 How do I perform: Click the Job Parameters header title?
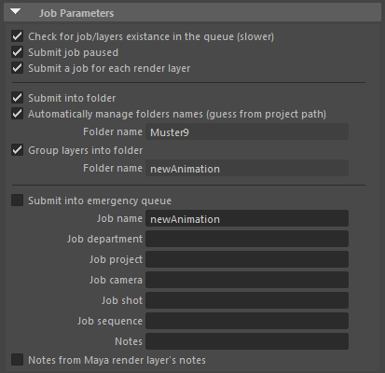tap(76, 13)
